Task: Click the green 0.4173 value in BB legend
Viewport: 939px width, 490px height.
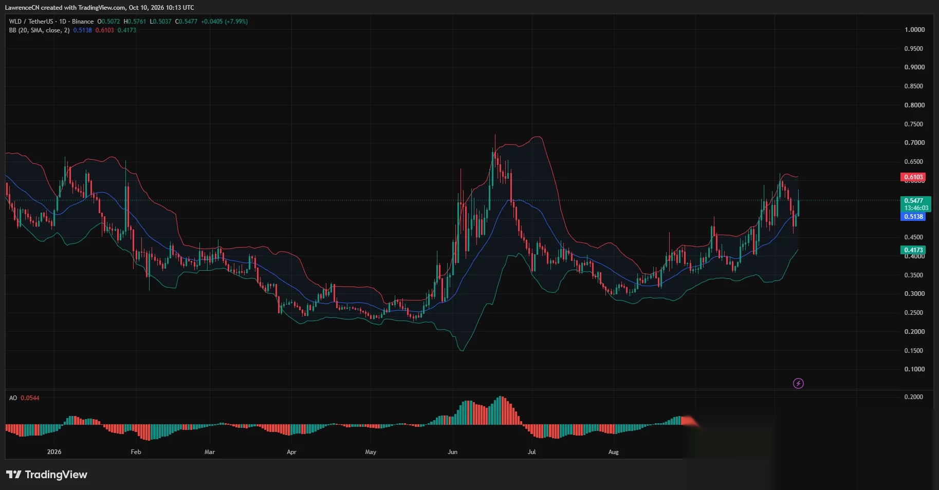Action: pyautogui.click(x=127, y=30)
